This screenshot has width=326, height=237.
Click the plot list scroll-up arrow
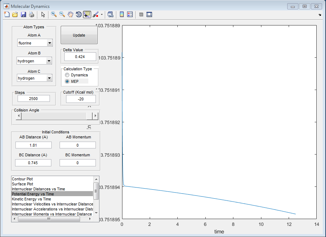[96, 179]
